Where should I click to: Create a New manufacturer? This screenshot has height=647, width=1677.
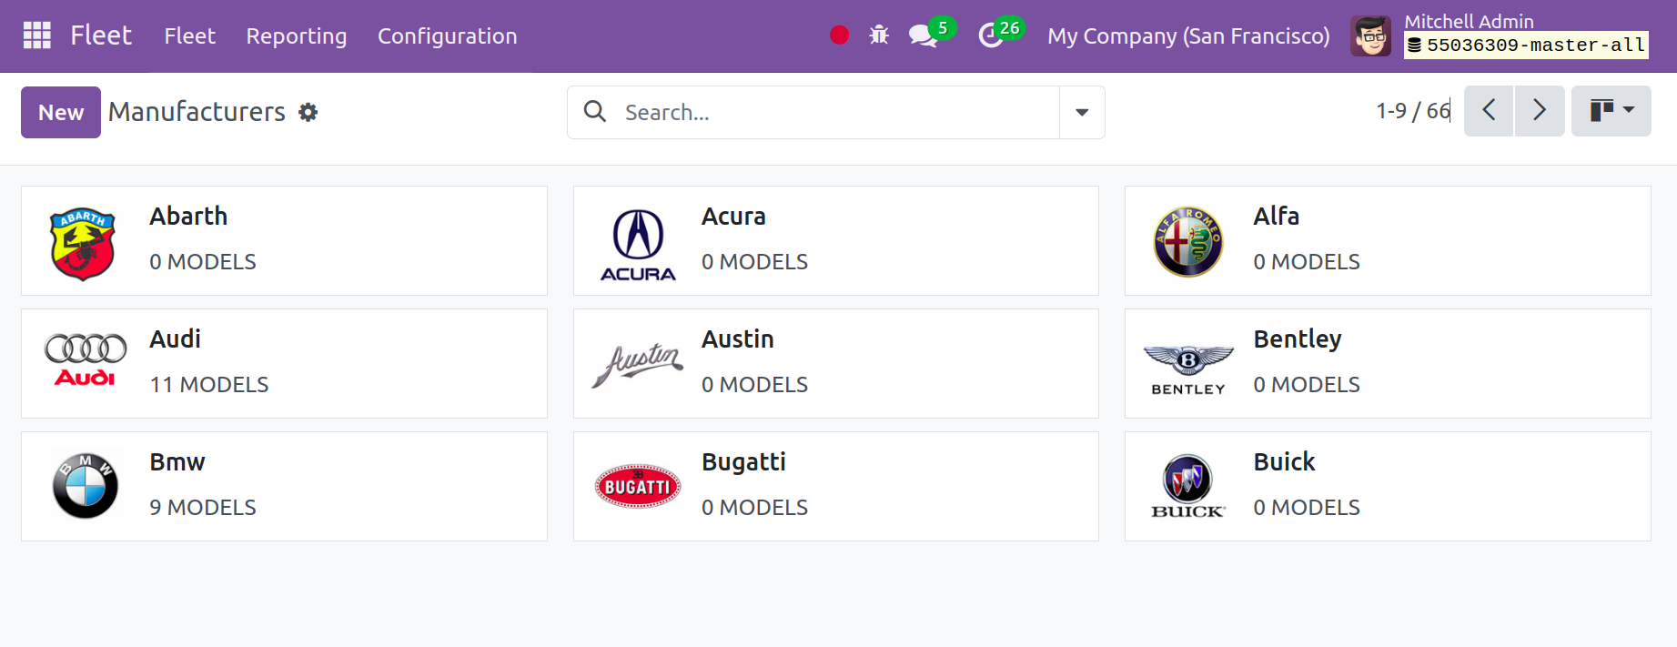pyautogui.click(x=61, y=112)
